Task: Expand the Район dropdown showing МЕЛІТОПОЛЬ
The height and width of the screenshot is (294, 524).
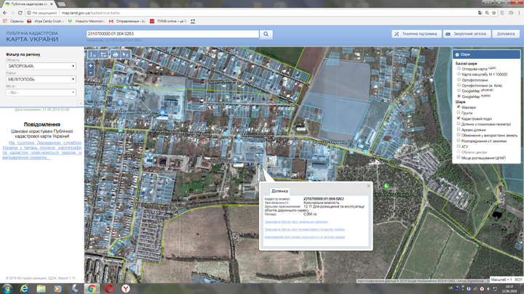Action: (x=41, y=79)
